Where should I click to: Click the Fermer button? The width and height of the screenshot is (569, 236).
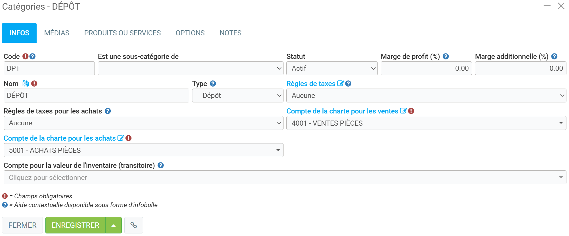(x=22, y=225)
